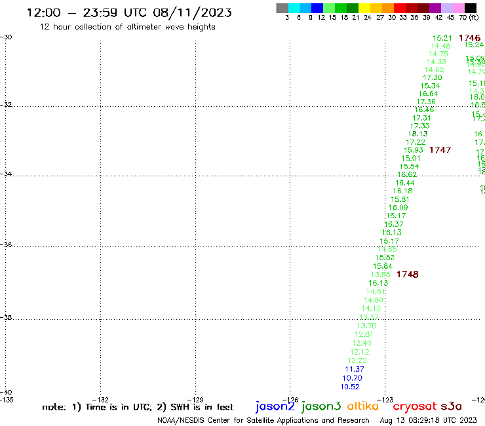Click the gray swatch in the color scale

(282, 8)
